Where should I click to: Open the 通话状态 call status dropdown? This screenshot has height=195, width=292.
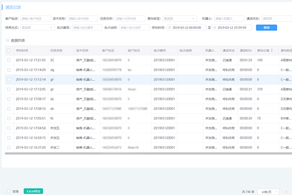(277, 19)
